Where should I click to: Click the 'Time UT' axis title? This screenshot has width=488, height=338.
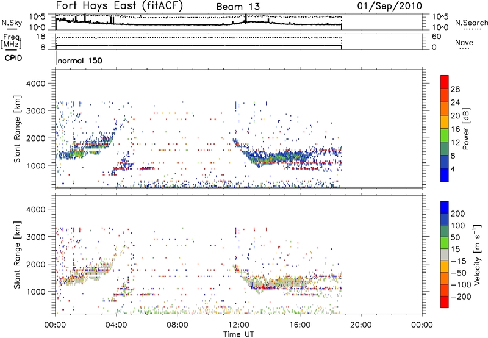coord(239,334)
